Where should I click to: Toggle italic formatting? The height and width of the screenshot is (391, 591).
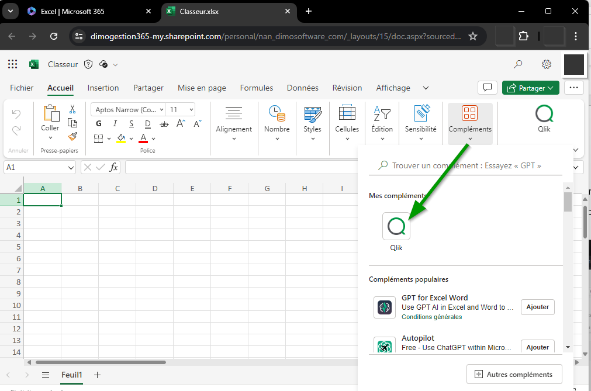(x=115, y=123)
